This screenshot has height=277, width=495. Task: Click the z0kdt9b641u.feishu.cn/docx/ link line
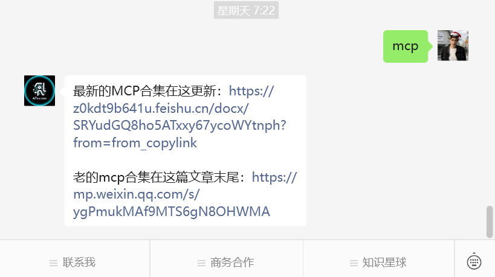click(161, 109)
